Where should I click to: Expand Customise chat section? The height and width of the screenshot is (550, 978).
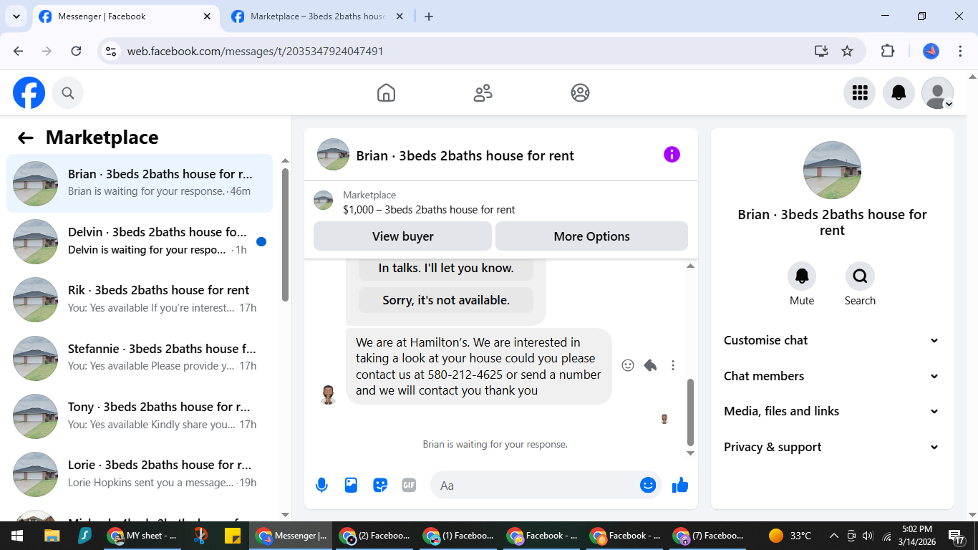pos(832,340)
